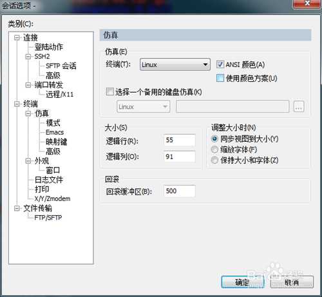Select 同步视图到大小 radio button
Screen dimensions: 322x297
point(214,139)
